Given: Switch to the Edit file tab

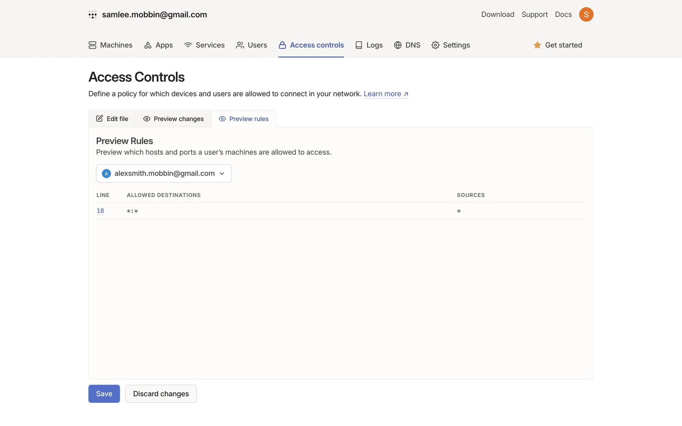Looking at the screenshot, I should point(112,119).
